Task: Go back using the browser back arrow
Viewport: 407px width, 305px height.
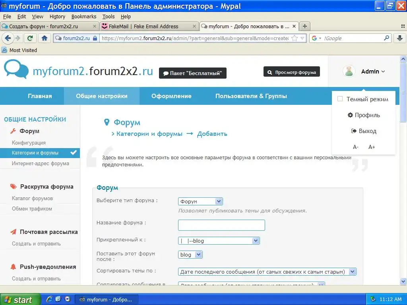Action: (x=8, y=39)
